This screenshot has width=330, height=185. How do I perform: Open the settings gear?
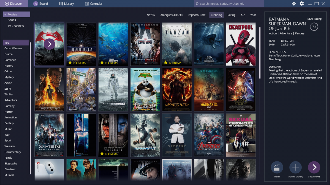point(302,4)
